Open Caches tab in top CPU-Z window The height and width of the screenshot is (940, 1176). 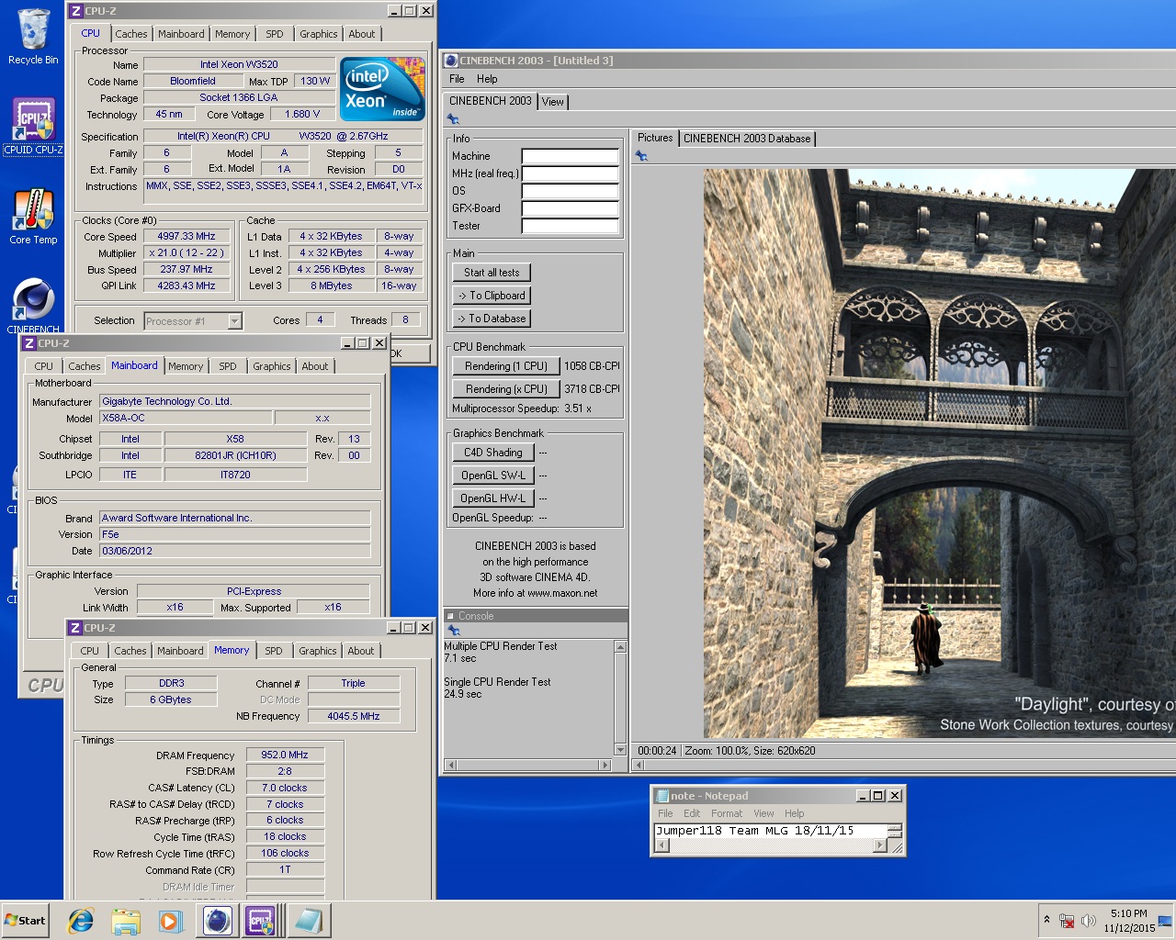tap(131, 34)
